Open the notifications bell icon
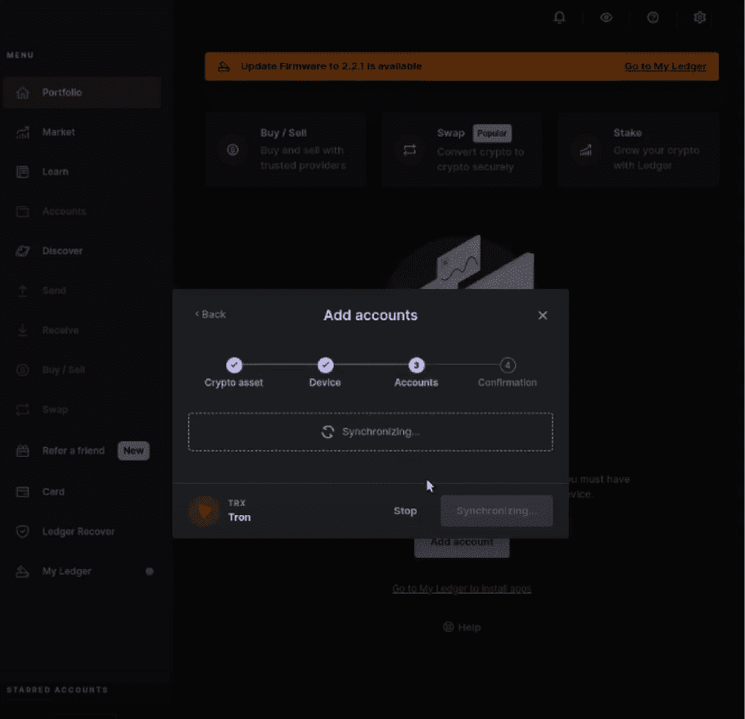The height and width of the screenshot is (719, 745). point(560,17)
